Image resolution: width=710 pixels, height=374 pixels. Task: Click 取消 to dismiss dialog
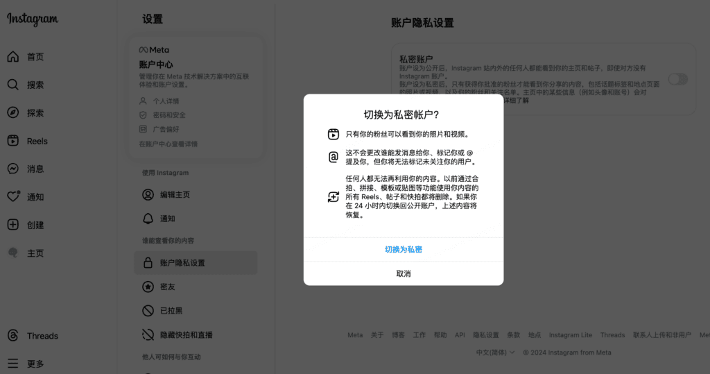pyautogui.click(x=404, y=274)
